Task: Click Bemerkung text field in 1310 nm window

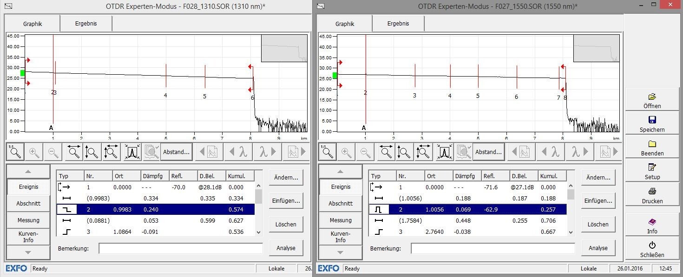Action: click(180, 248)
